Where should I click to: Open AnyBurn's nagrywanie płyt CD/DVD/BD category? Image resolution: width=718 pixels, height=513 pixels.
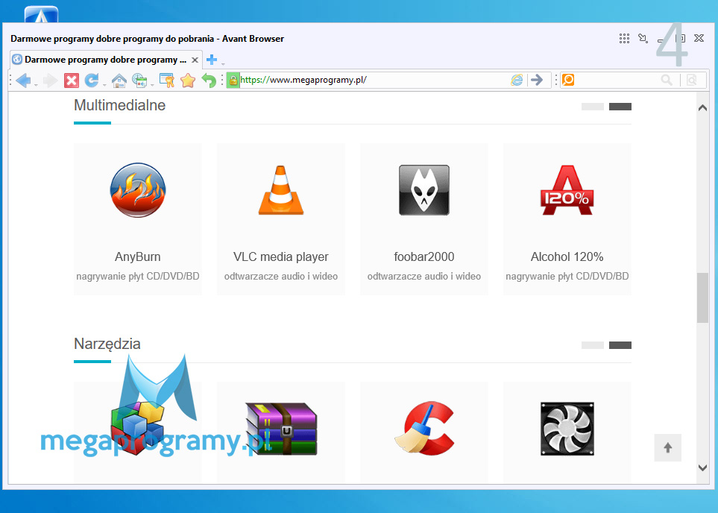138,276
